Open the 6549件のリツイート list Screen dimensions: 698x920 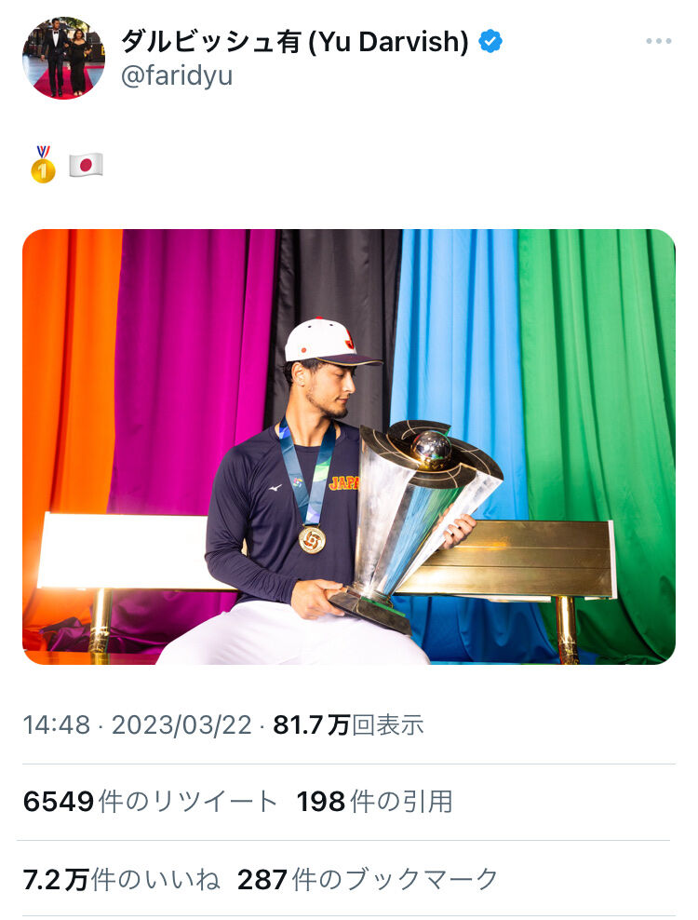(x=150, y=802)
